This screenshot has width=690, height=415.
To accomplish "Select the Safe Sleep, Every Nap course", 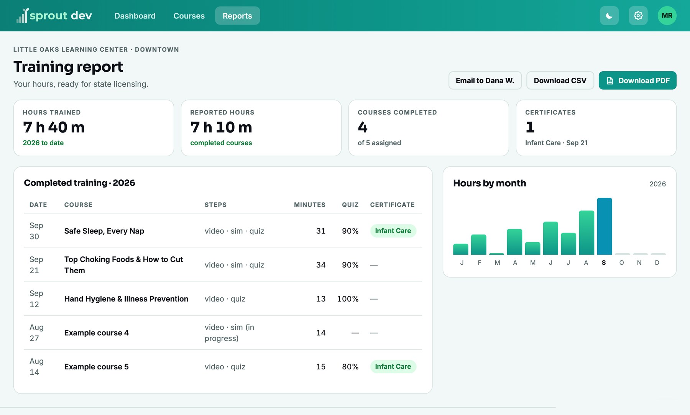I will (x=104, y=231).
